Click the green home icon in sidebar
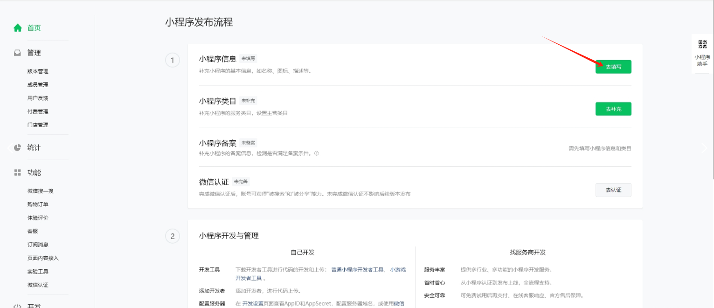Viewport: 714px width, 308px height. click(x=18, y=28)
